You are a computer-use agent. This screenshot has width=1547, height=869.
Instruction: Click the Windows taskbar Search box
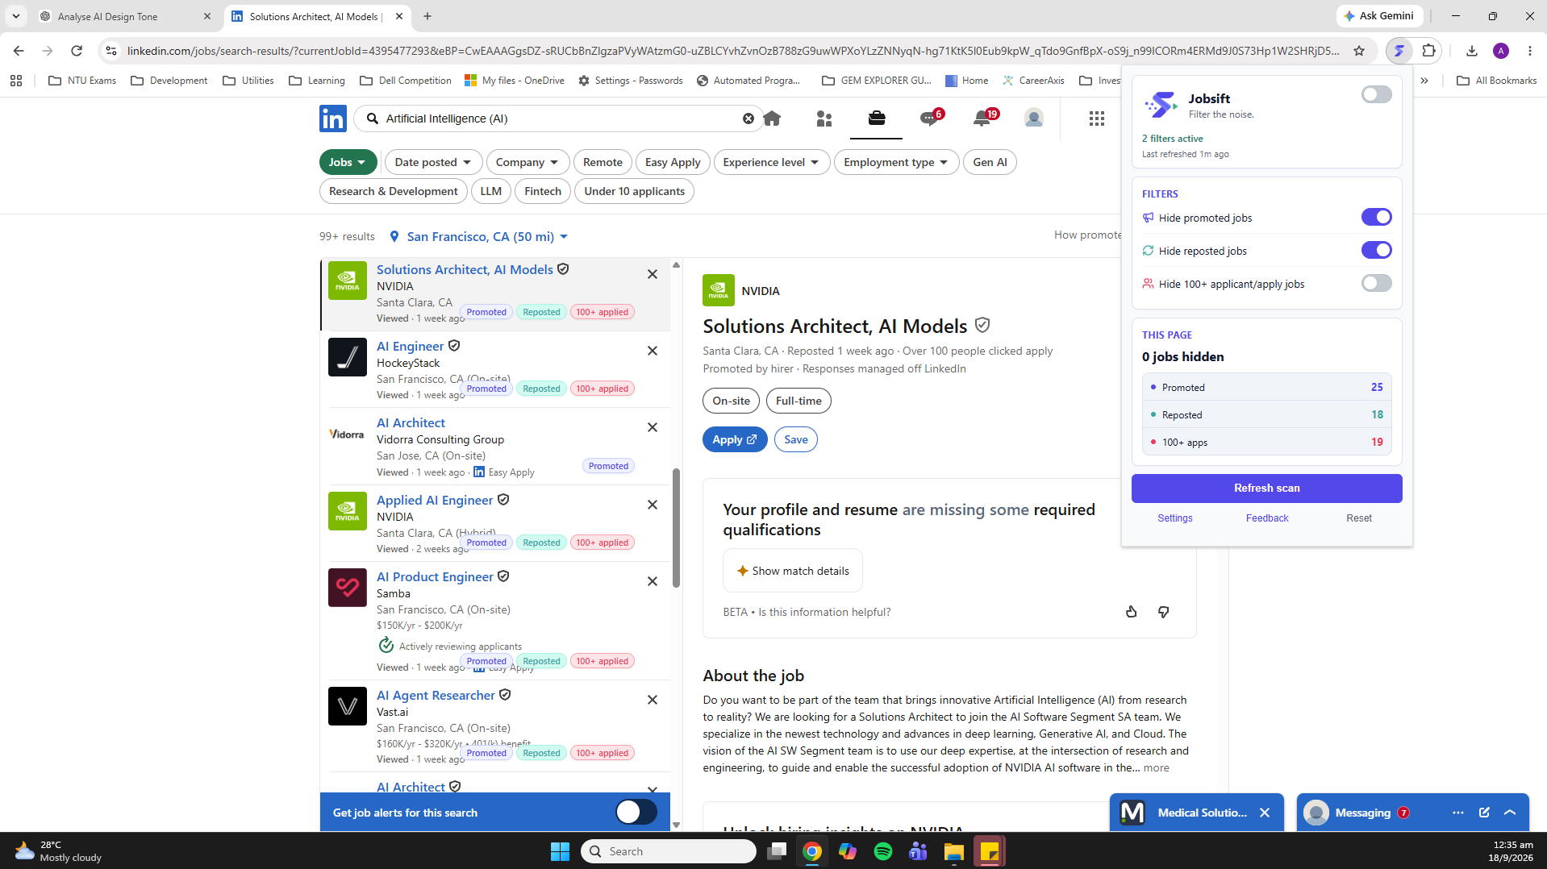click(x=669, y=851)
